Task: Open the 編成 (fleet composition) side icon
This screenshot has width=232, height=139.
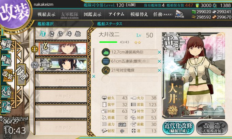Action: 6,44
